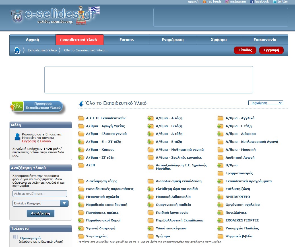Open the Επιλέξτε Κατηγορία dropdown
This screenshot has height=247, width=295.
[x=40, y=203]
